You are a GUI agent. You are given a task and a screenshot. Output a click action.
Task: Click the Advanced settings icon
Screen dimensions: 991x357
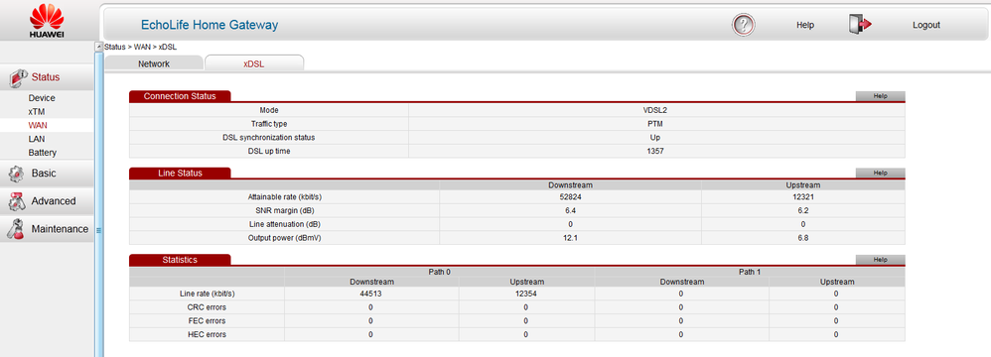click(x=17, y=201)
